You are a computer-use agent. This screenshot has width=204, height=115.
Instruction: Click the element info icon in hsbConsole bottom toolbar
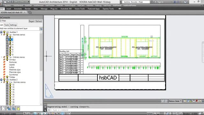pyautogui.click(x=9, y=108)
